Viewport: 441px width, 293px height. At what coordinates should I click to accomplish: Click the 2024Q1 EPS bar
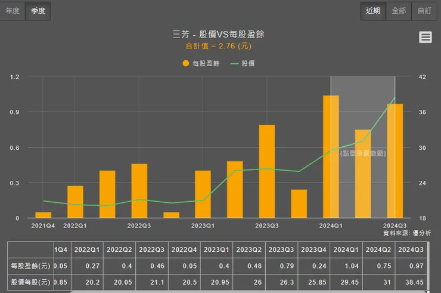(x=331, y=156)
